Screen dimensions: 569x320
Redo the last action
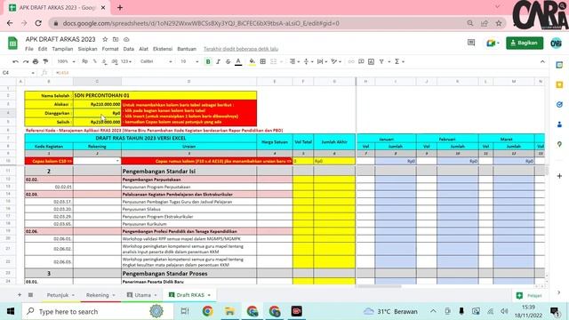click(26, 61)
